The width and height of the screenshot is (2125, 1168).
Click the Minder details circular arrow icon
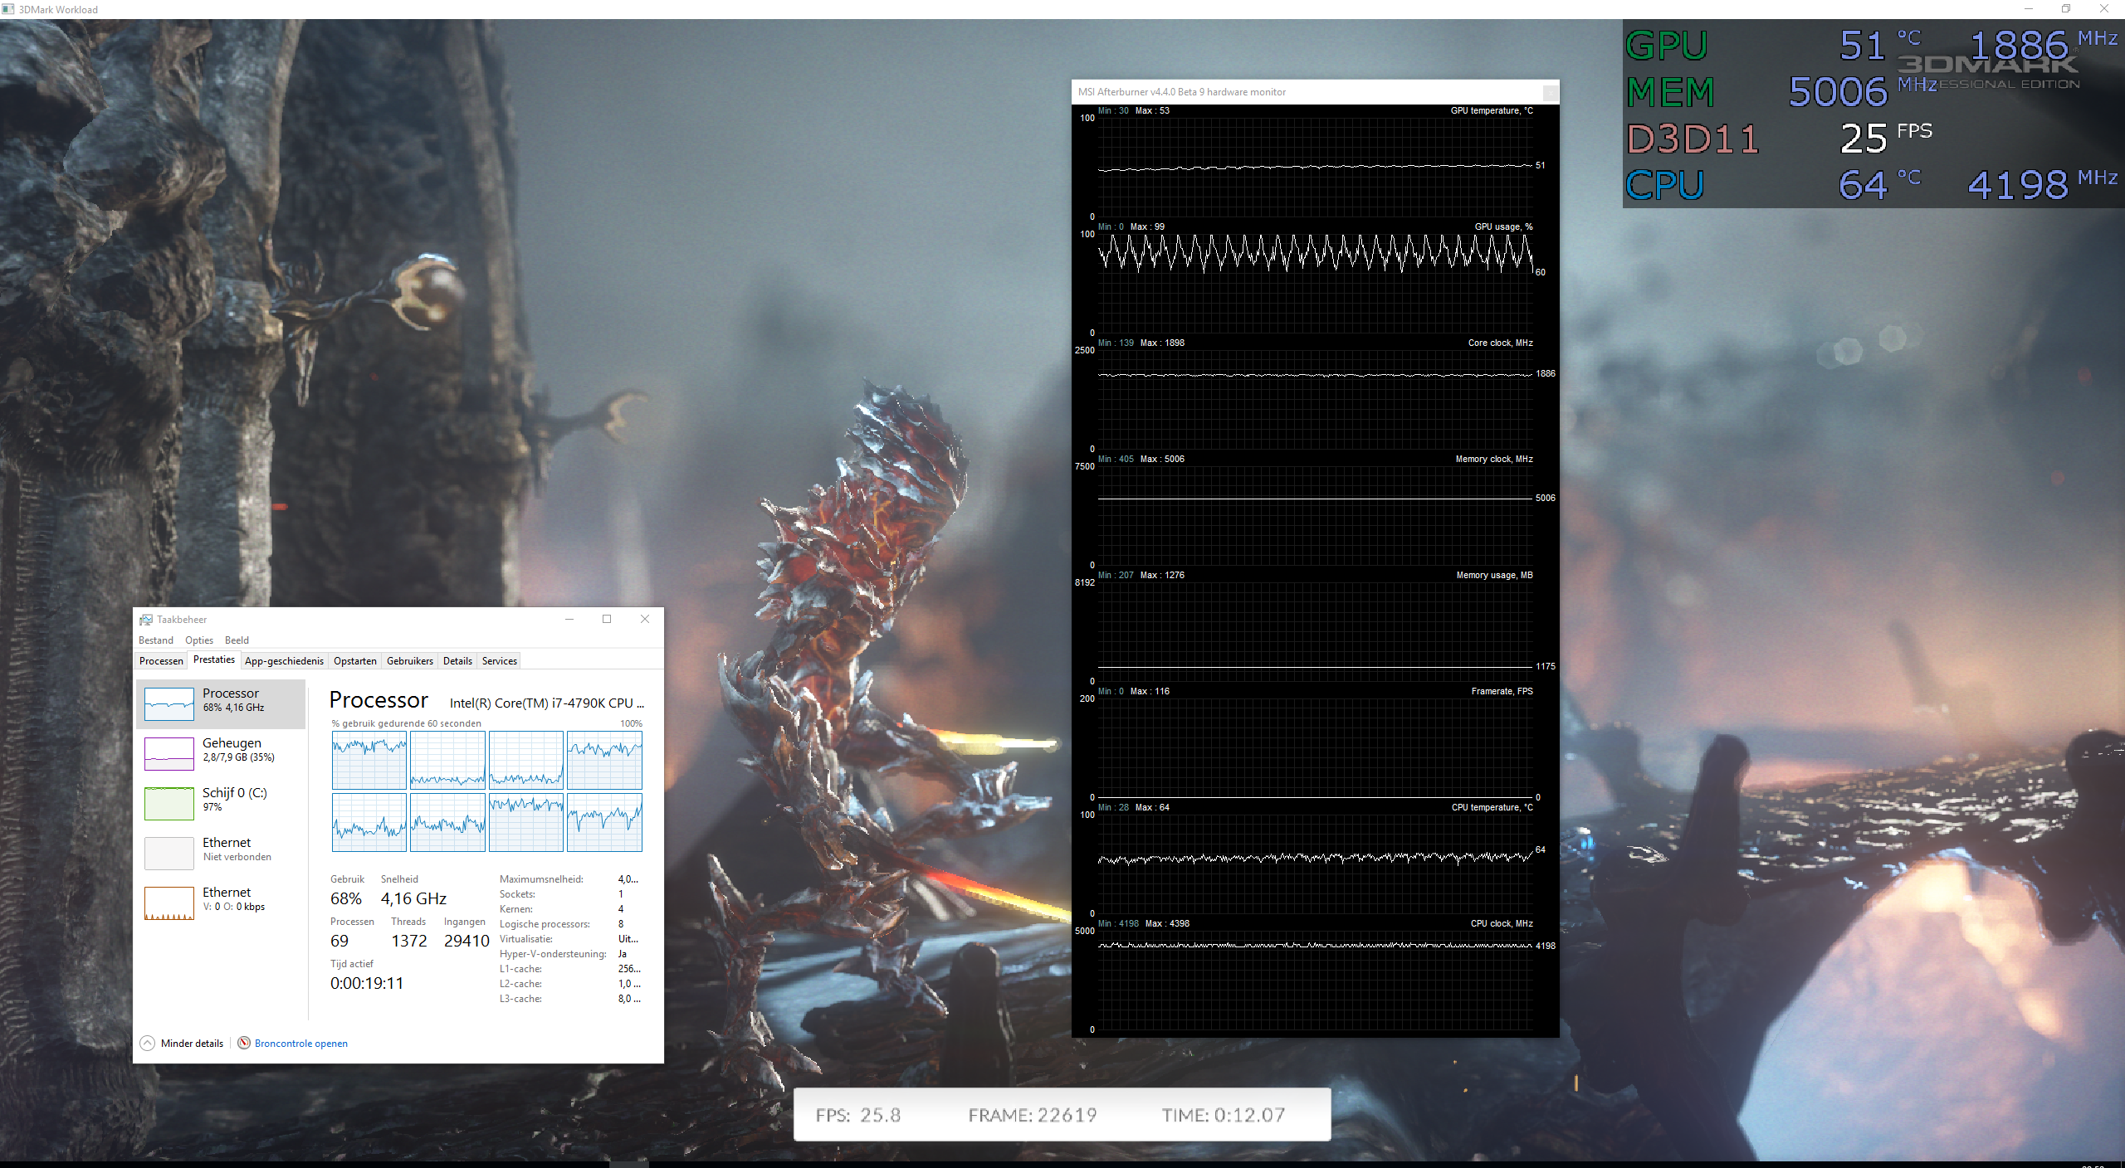pyautogui.click(x=148, y=1043)
